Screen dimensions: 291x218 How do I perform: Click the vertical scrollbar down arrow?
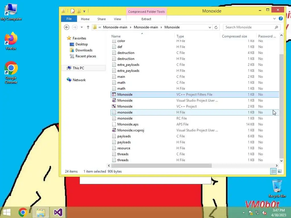point(281,161)
